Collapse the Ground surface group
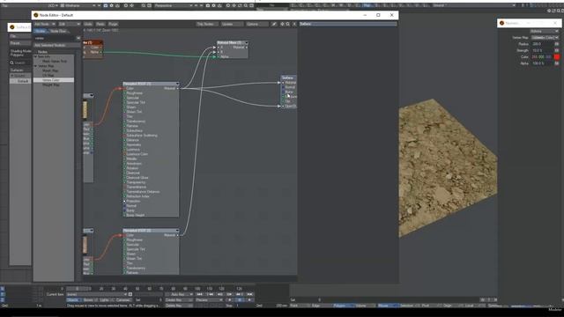This screenshot has height=317, width=564. pyautogui.click(x=11, y=76)
